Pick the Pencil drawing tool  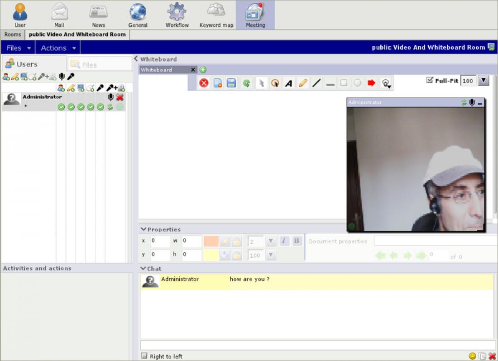tap(302, 83)
